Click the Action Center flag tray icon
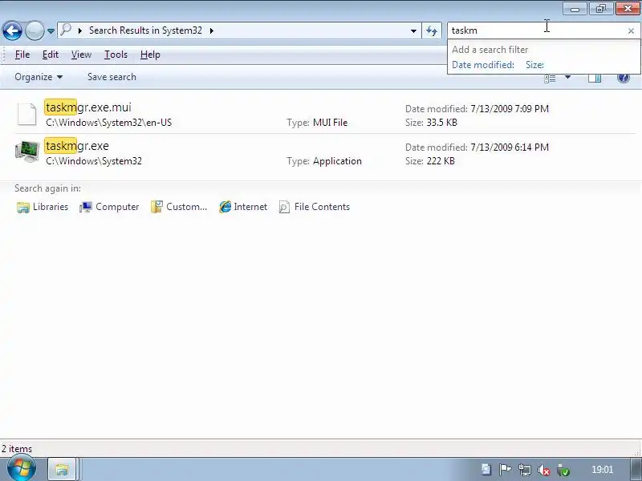Image resolution: width=642 pixels, height=481 pixels. click(x=505, y=470)
